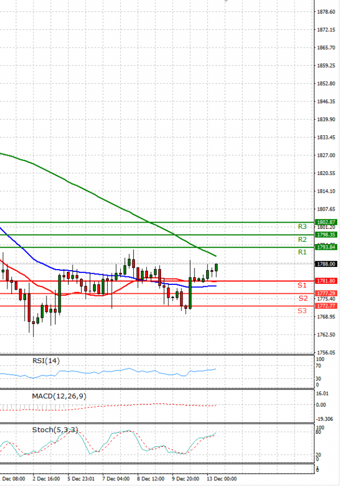Select the S2 support label
The height and width of the screenshot is (486, 340).
303,298
